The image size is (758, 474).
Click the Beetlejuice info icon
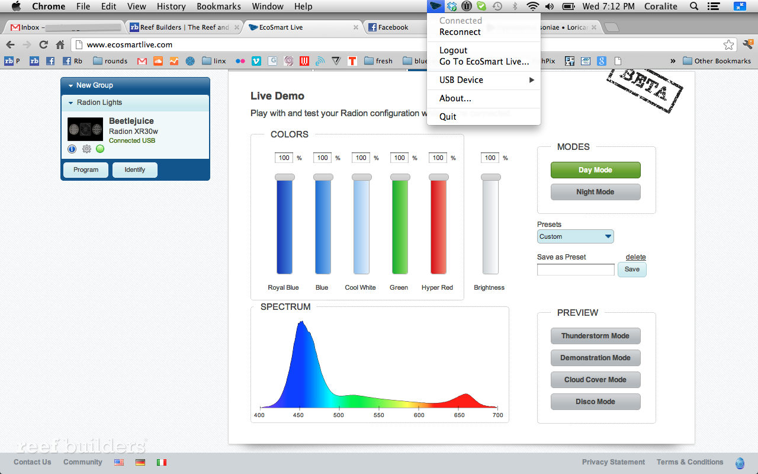(x=72, y=149)
